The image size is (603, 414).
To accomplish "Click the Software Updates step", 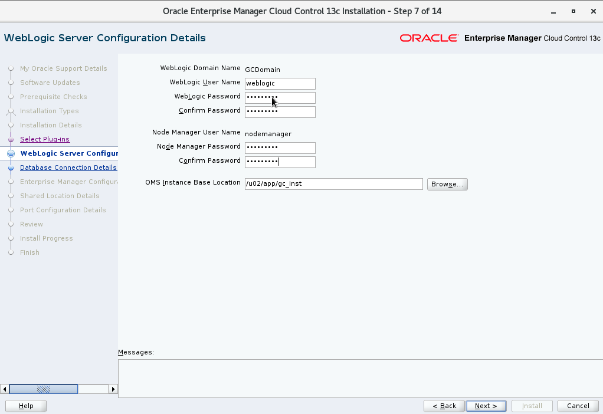I will [x=50, y=83].
